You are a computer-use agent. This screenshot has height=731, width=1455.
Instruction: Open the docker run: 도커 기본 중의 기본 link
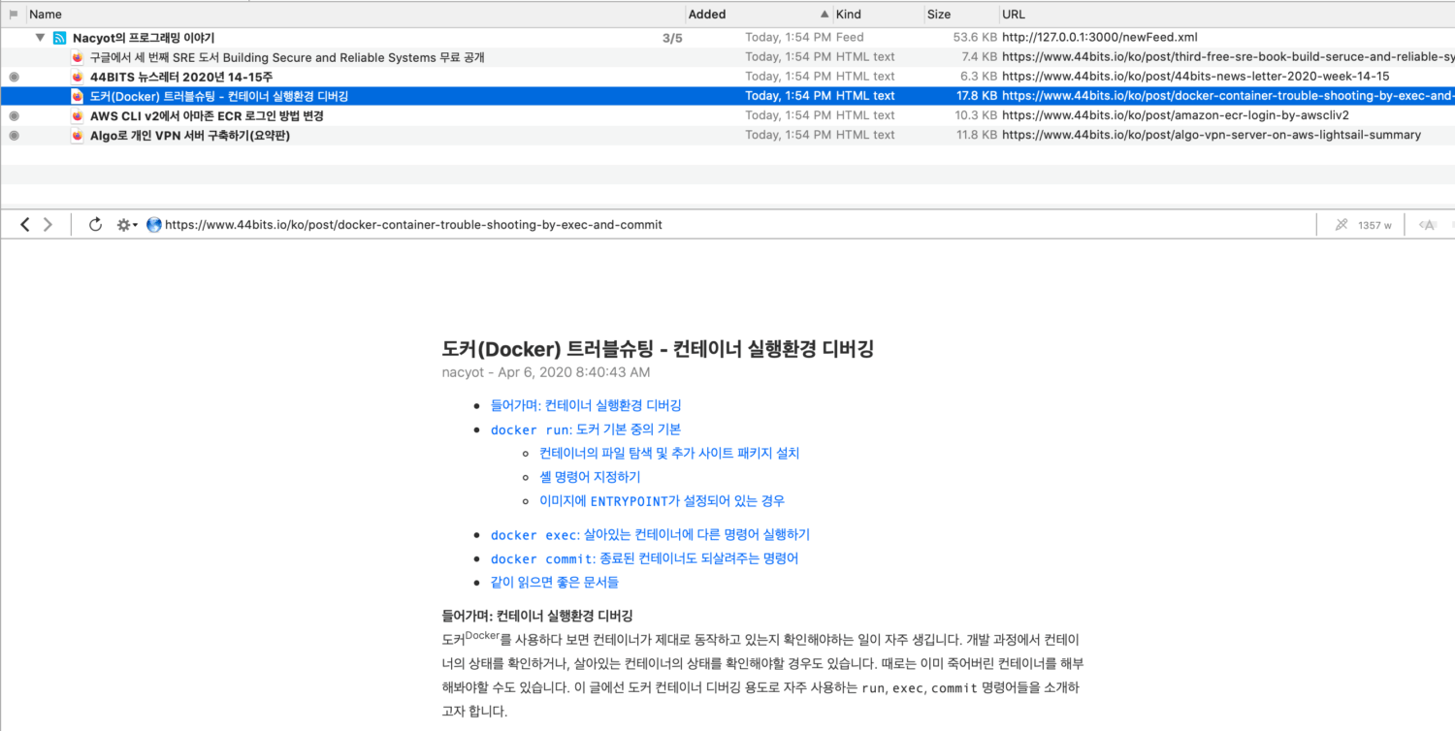click(586, 429)
